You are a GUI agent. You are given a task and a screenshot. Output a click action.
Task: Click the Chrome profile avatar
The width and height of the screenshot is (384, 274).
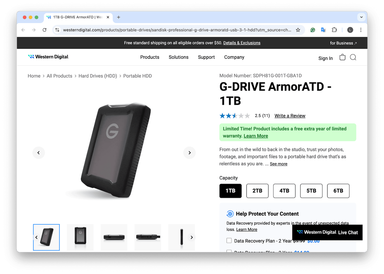click(350, 30)
